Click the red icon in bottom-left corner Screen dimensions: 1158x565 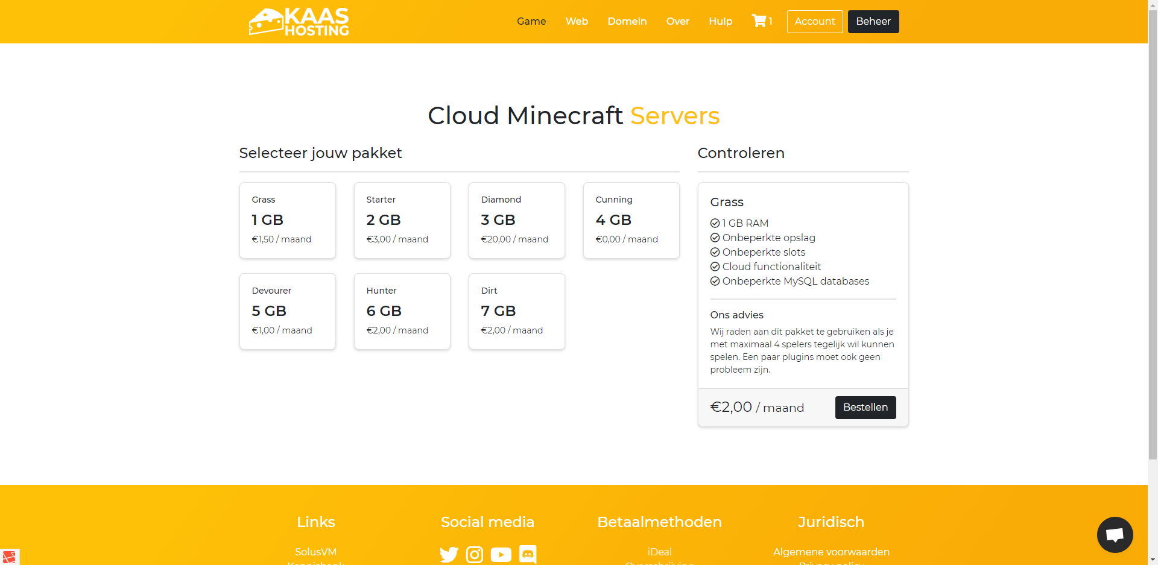(x=9, y=557)
